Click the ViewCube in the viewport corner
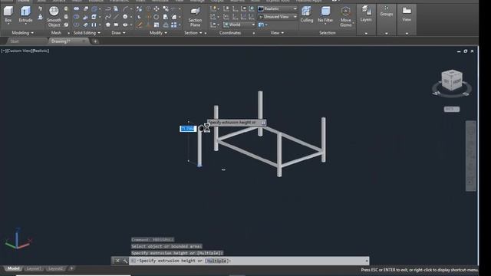This screenshot has height=276, width=491. (452, 80)
